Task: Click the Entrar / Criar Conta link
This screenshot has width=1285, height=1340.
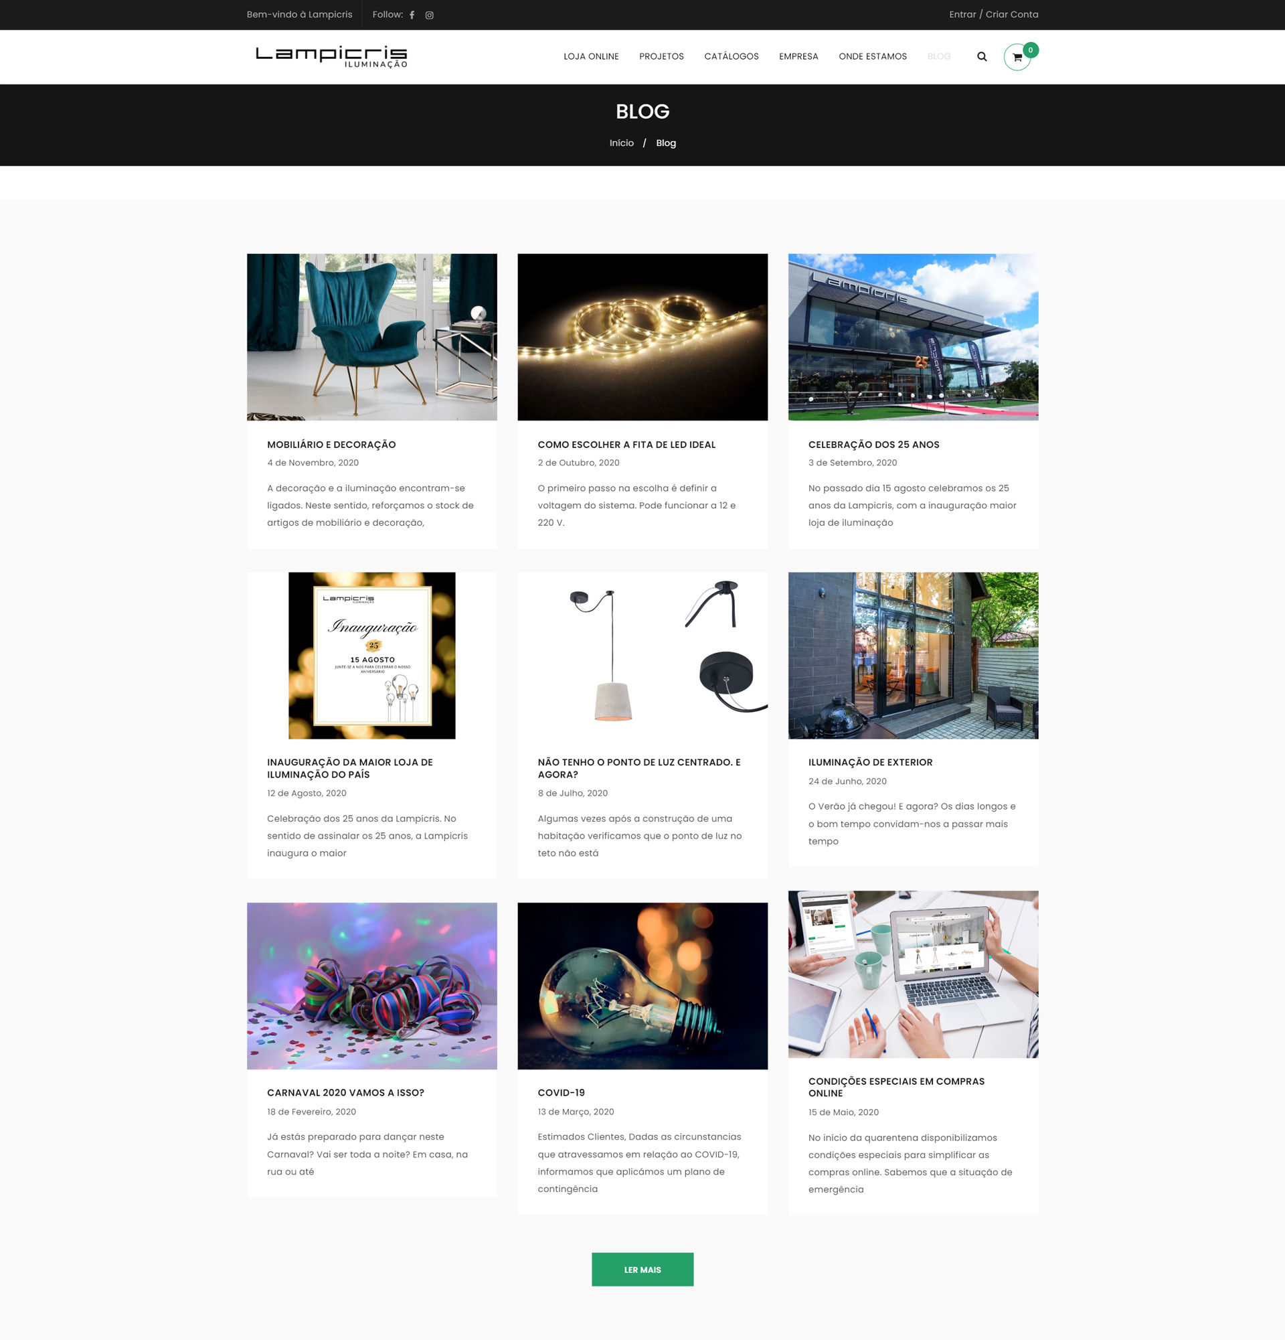Action: coord(993,14)
